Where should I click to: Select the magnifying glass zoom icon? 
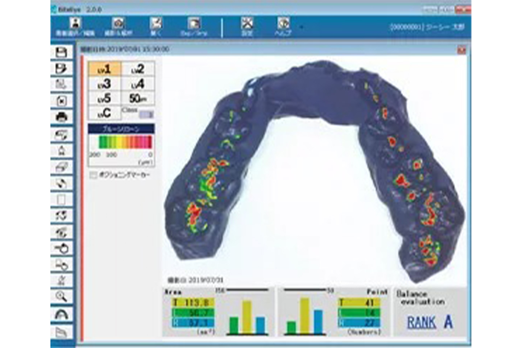click(62, 297)
